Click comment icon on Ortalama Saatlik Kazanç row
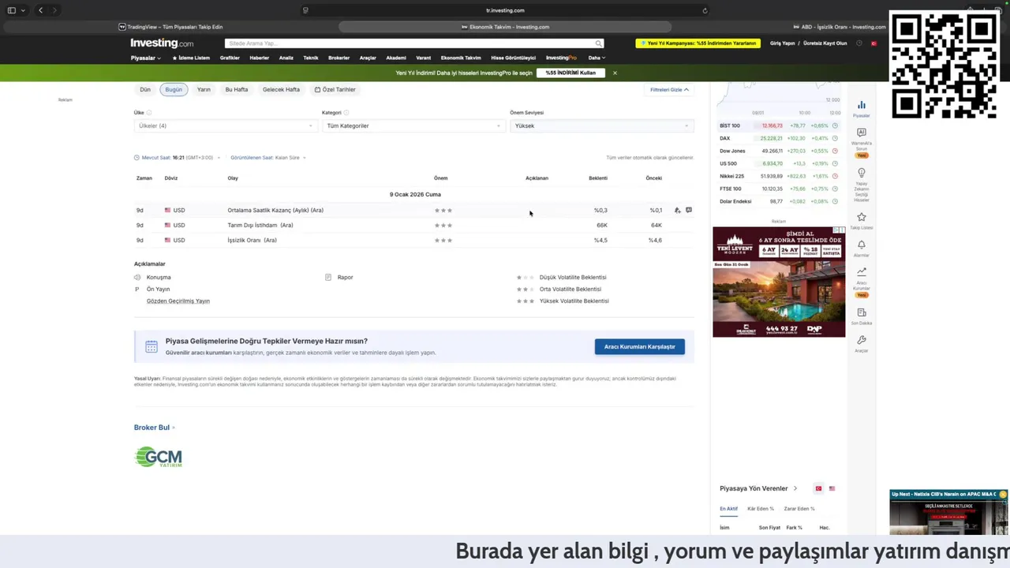This screenshot has width=1010, height=568. (689, 211)
